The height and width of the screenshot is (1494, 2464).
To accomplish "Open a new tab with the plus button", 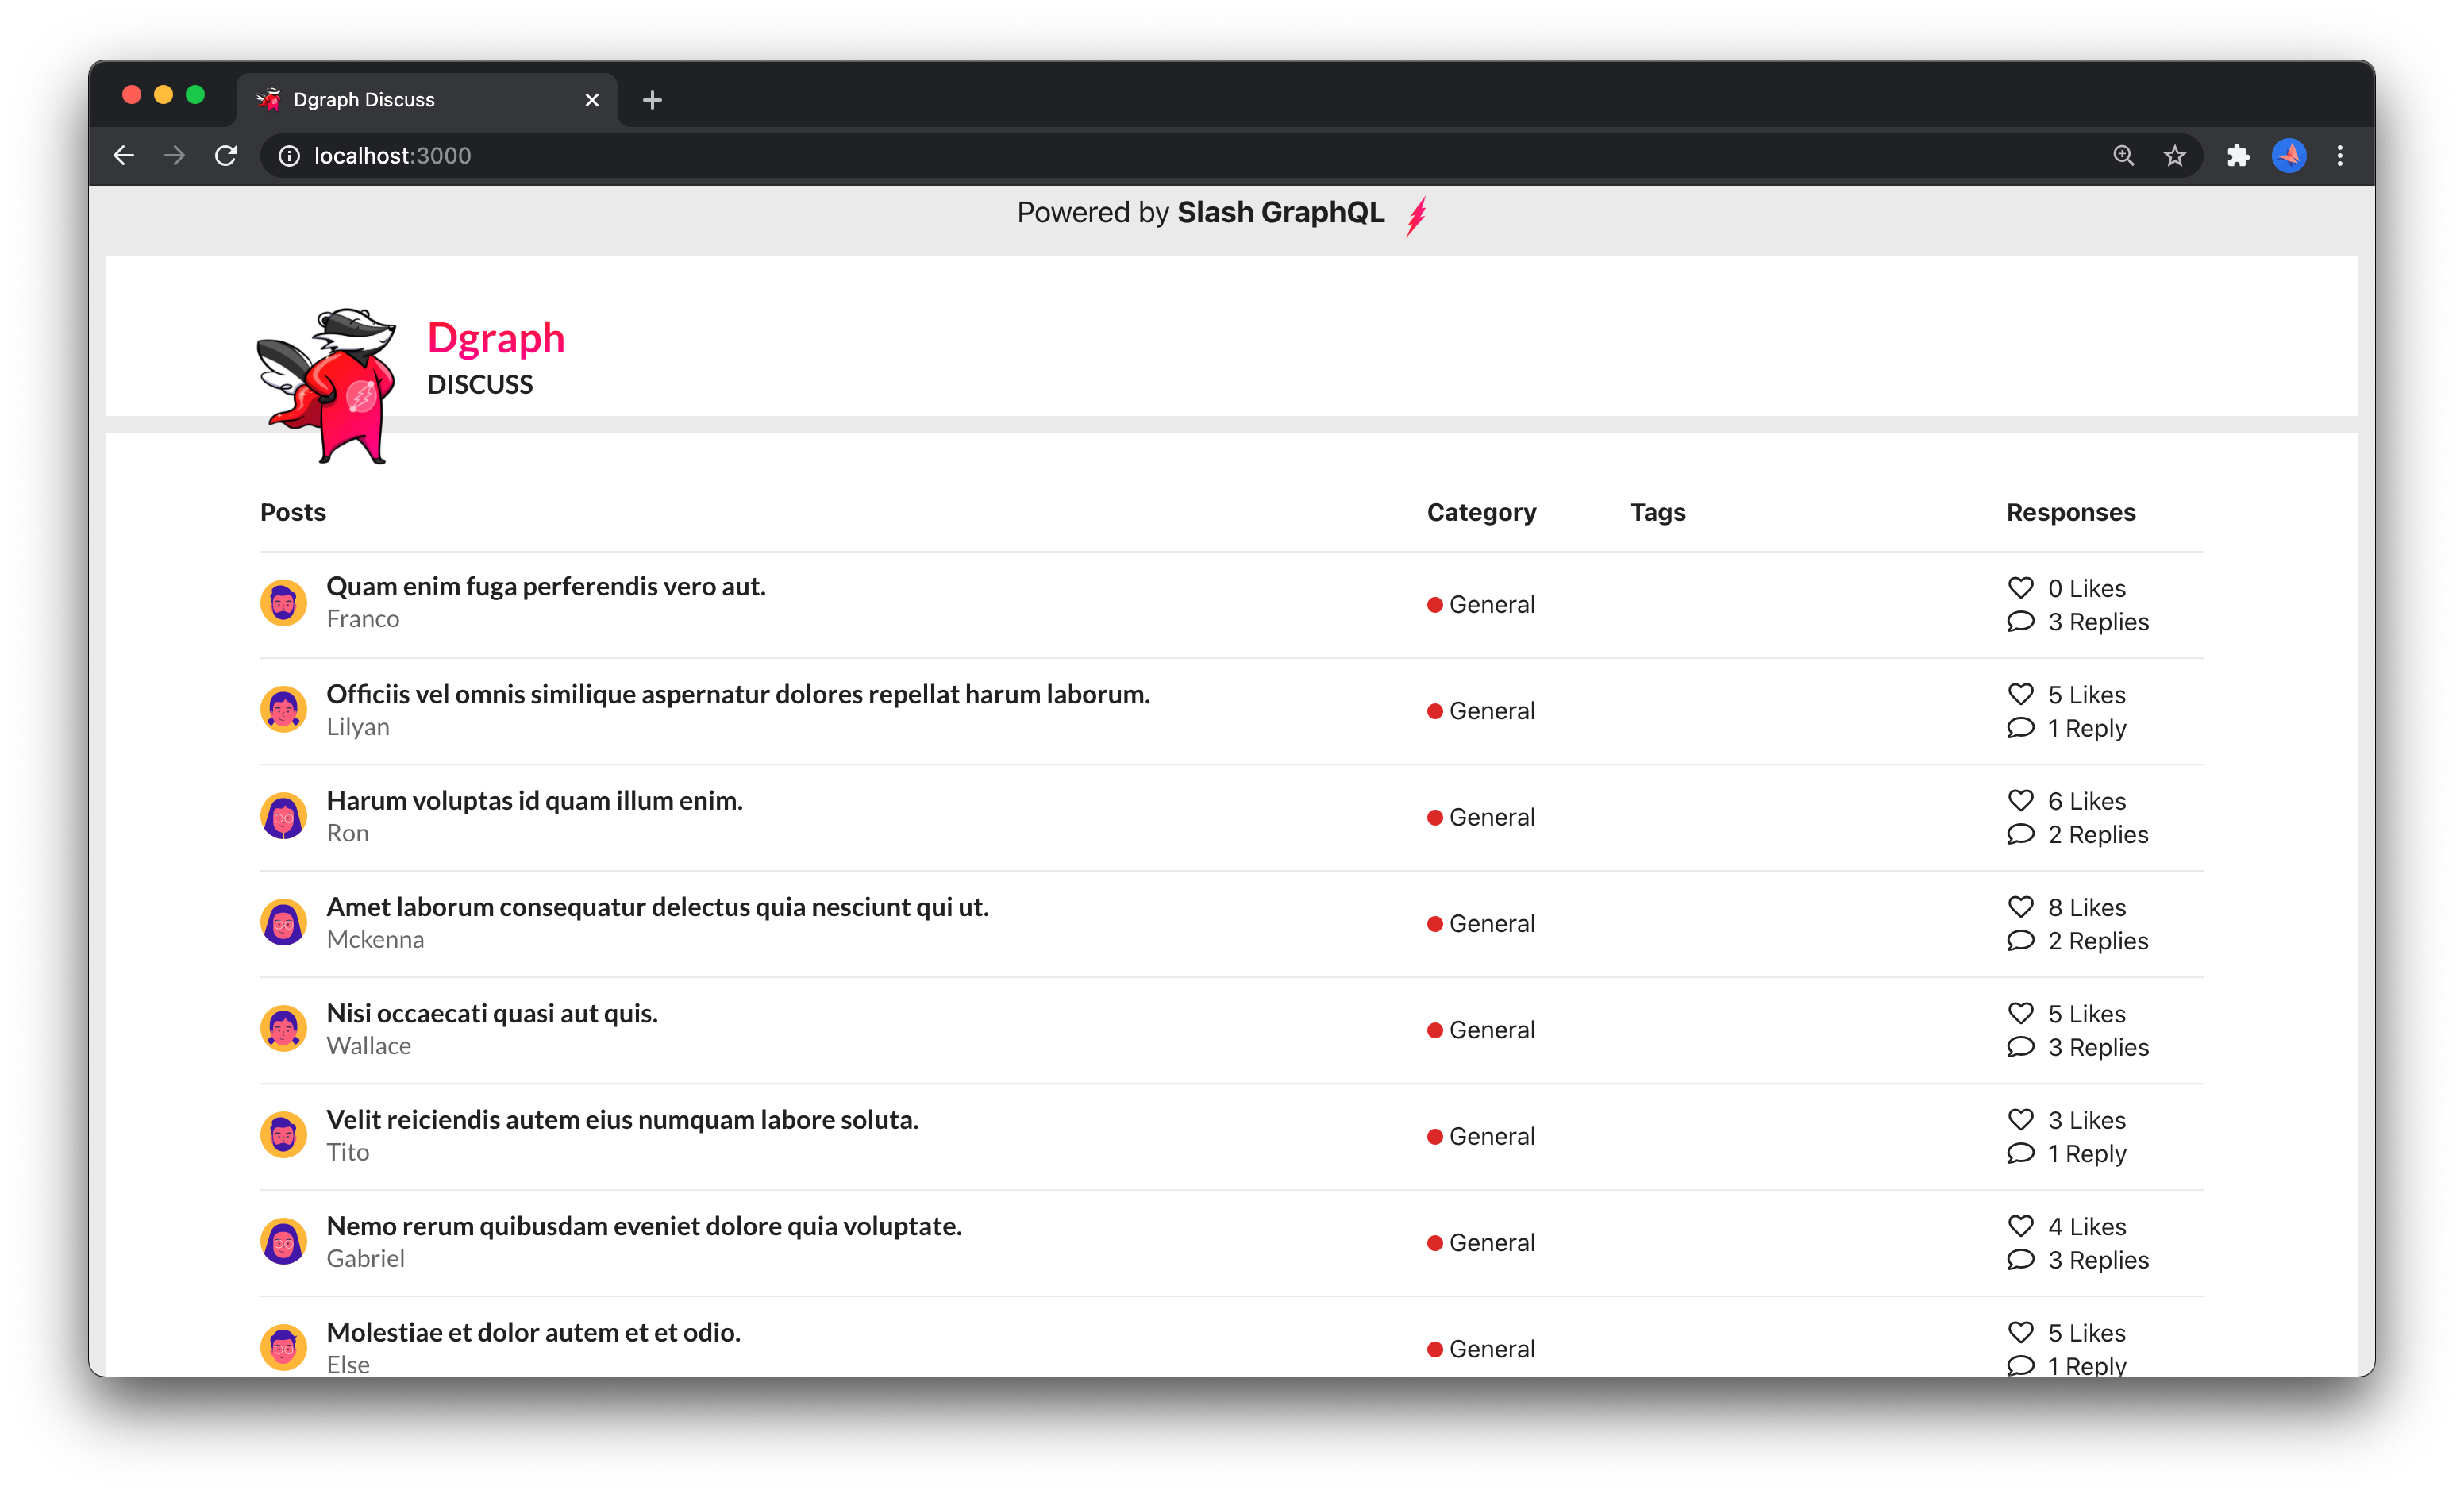I will click(x=652, y=99).
